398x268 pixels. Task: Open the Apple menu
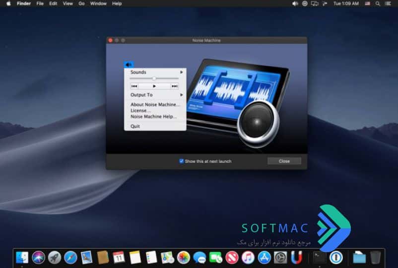click(x=8, y=3)
